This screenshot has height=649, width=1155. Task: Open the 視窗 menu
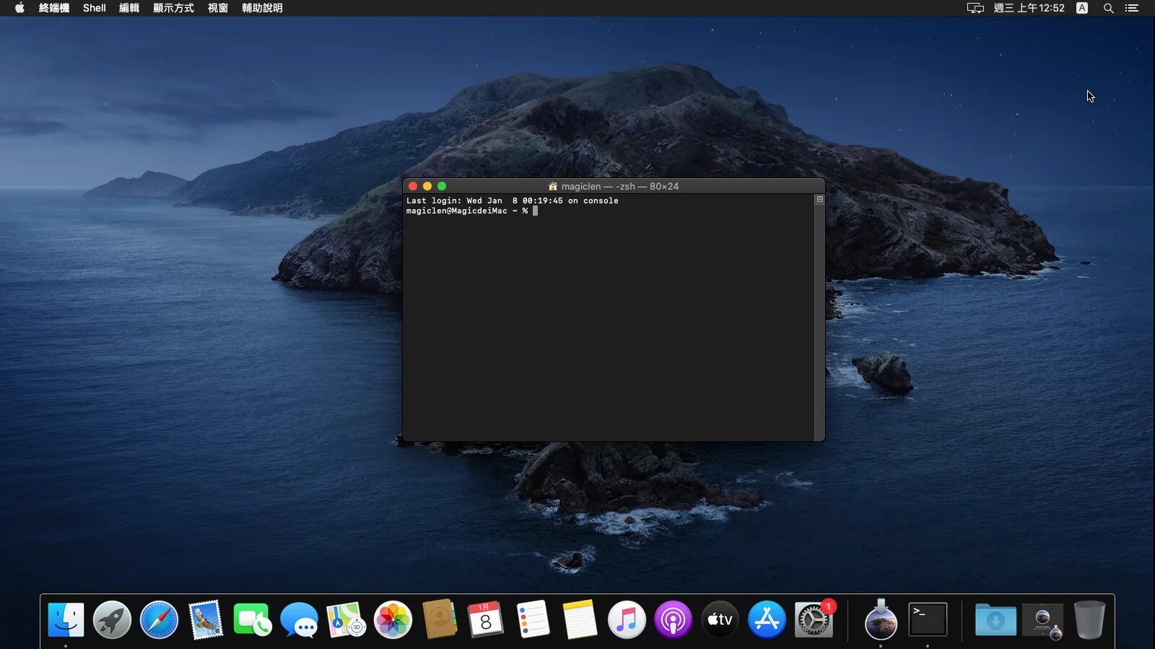pyautogui.click(x=218, y=8)
